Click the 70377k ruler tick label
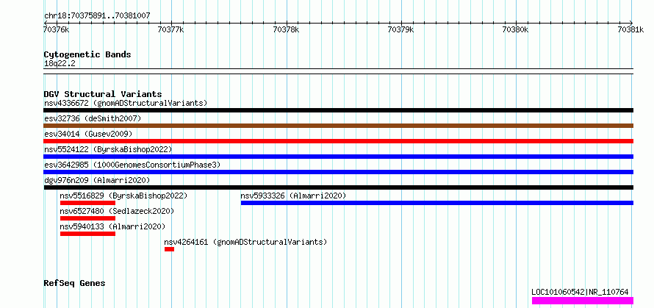The height and width of the screenshot is (308, 654). pyautogui.click(x=170, y=29)
